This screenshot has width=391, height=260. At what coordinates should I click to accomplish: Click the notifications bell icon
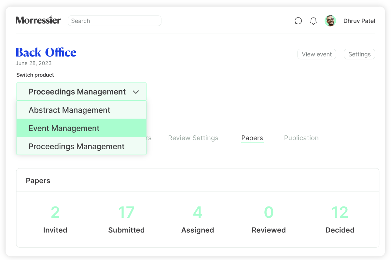pyautogui.click(x=313, y=21)
